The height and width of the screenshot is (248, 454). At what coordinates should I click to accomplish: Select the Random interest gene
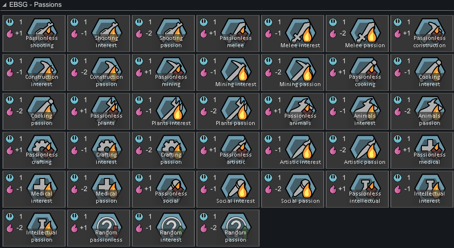coord(163,228)
